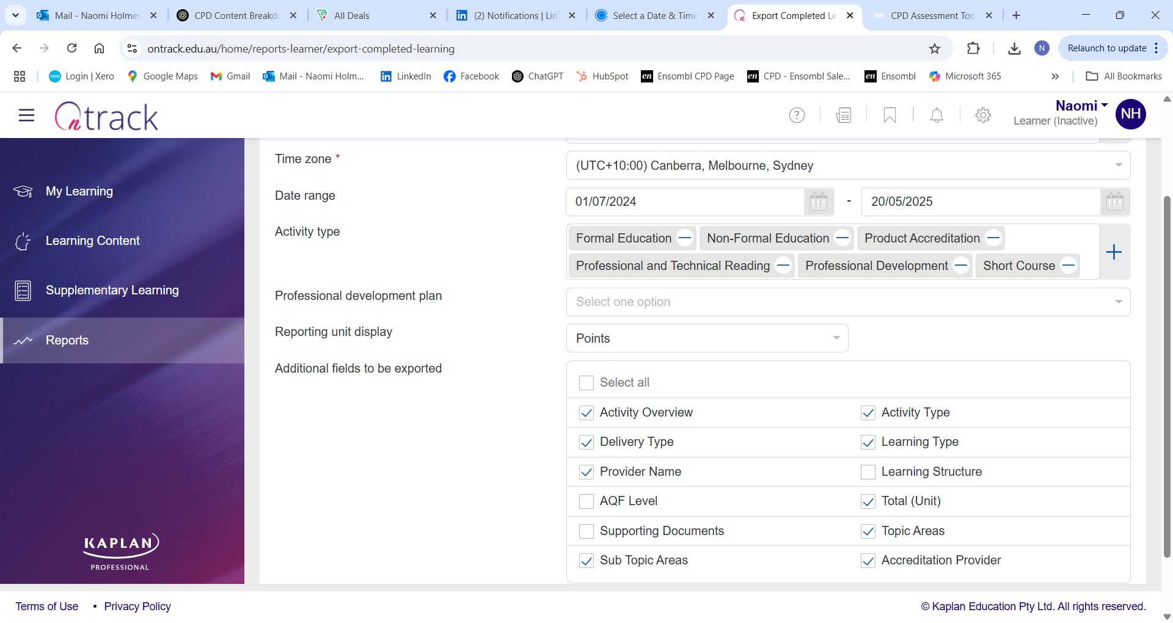Viewport: 1173px width, 623px height.
Task: Open HubSpot bookmark
Action: click(602, 76)
